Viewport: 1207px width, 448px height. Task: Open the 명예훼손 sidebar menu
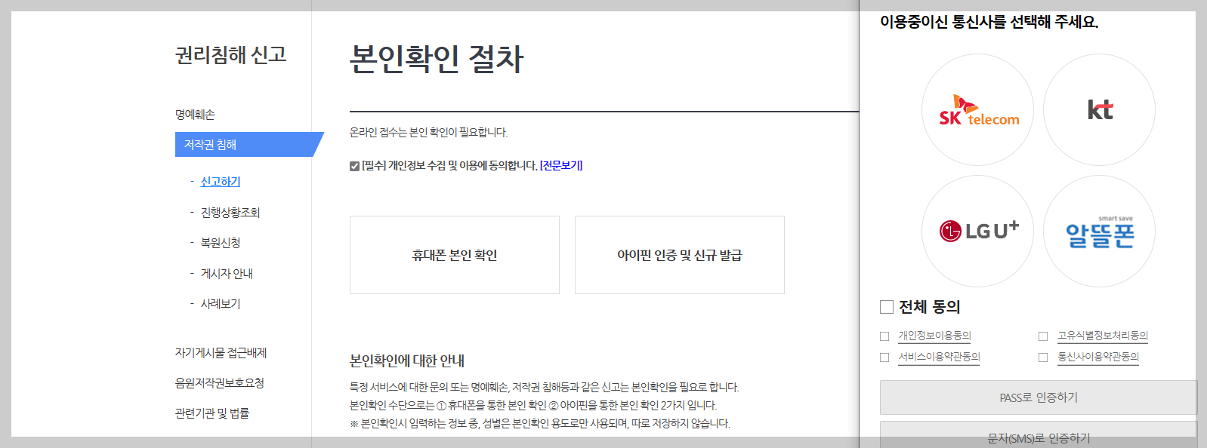(x=195, y=115)
